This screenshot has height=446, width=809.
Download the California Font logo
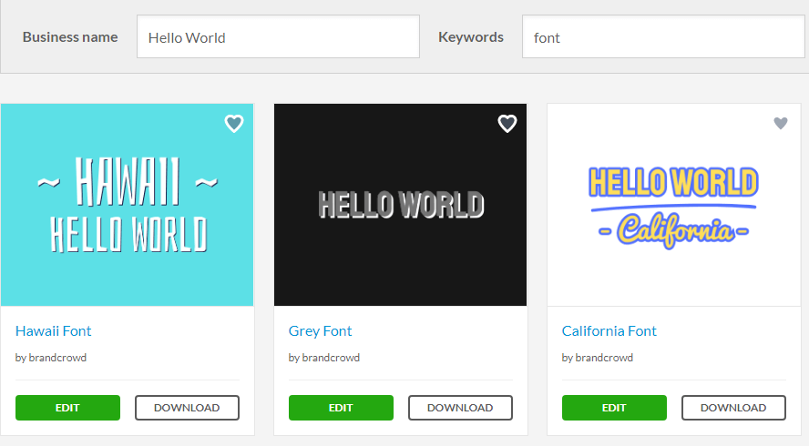tap(733, 408)
